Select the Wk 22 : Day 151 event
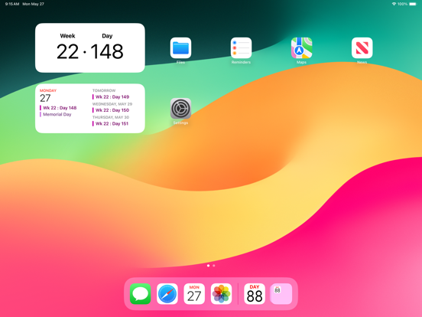This screenshot has height=317, width=422. (112, 123)
